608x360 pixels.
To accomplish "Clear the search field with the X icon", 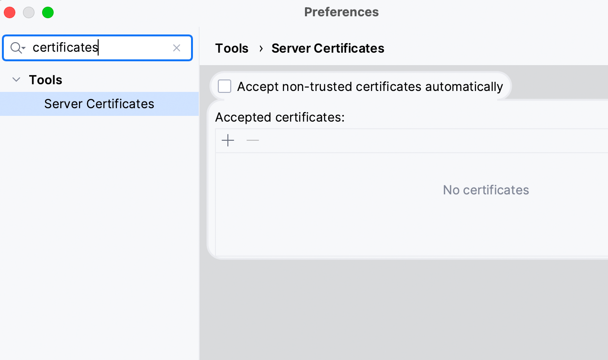I will pos(177,48).
